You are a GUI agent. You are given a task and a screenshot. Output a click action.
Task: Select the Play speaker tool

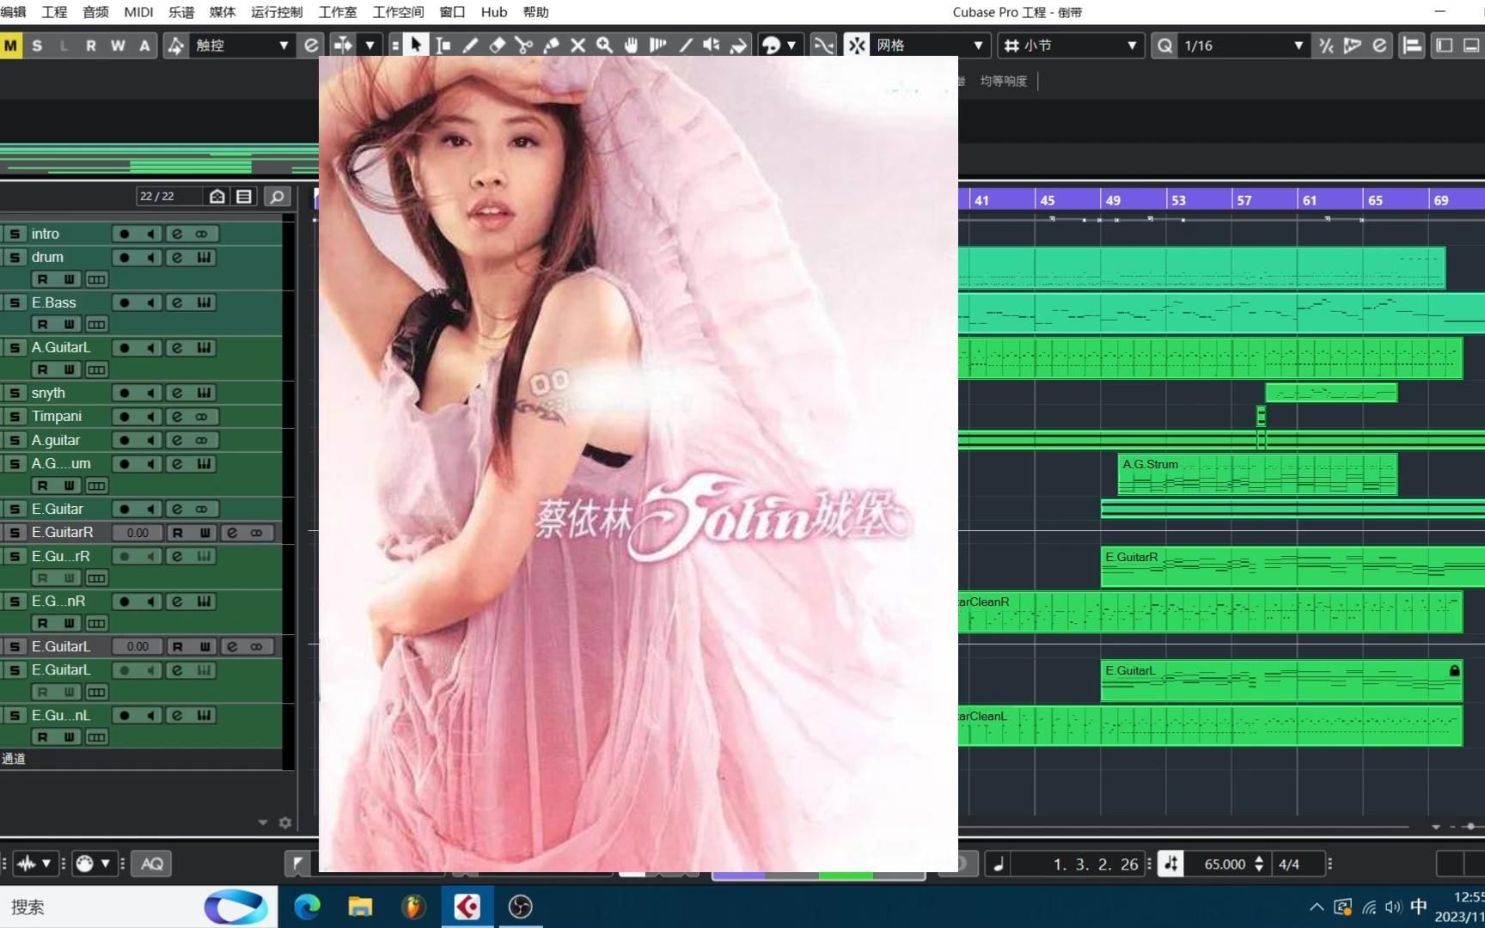pos(712,46)
